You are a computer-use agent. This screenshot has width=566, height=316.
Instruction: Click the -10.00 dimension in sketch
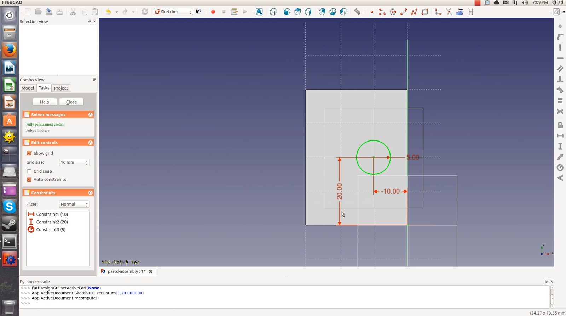pyautogui.click(x=390, y=191)
